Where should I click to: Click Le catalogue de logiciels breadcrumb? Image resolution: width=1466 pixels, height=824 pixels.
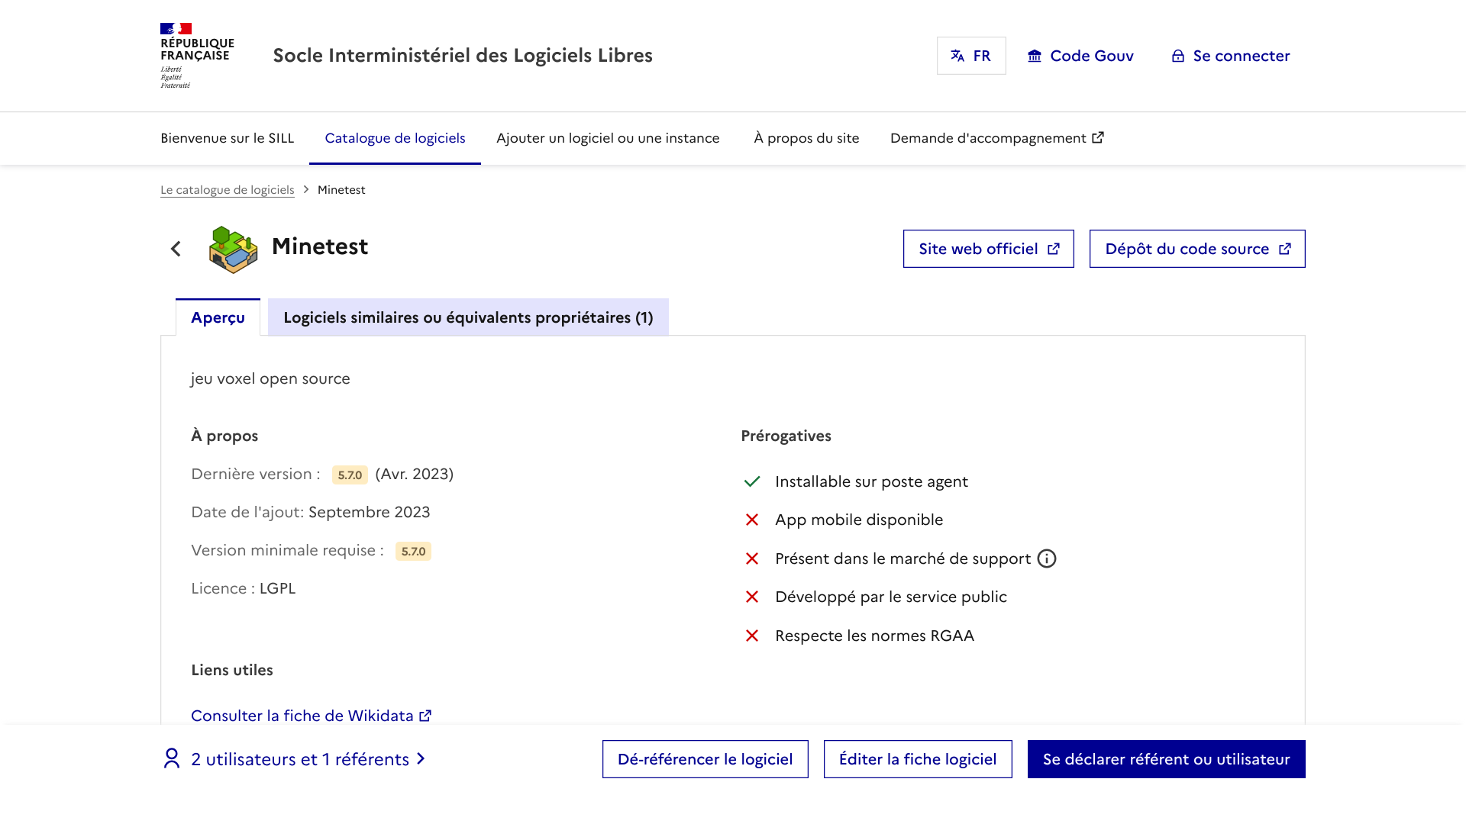[227, 190]
